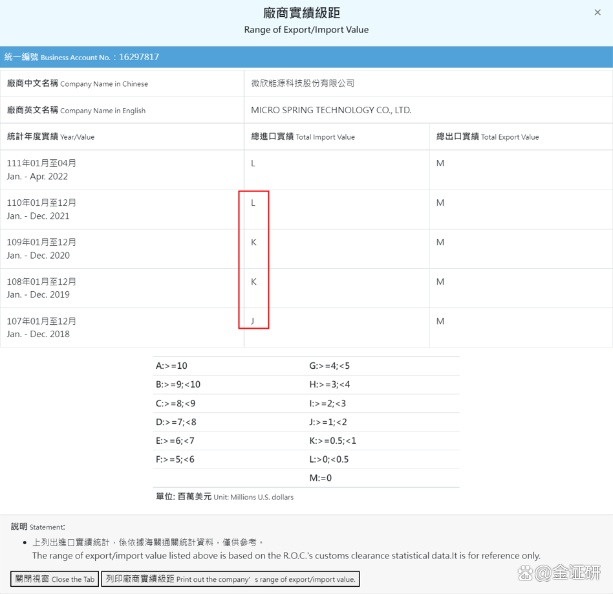613x594 pixels.
Task: Click legend entry A:>=10
Action: (x=171, y=366)
